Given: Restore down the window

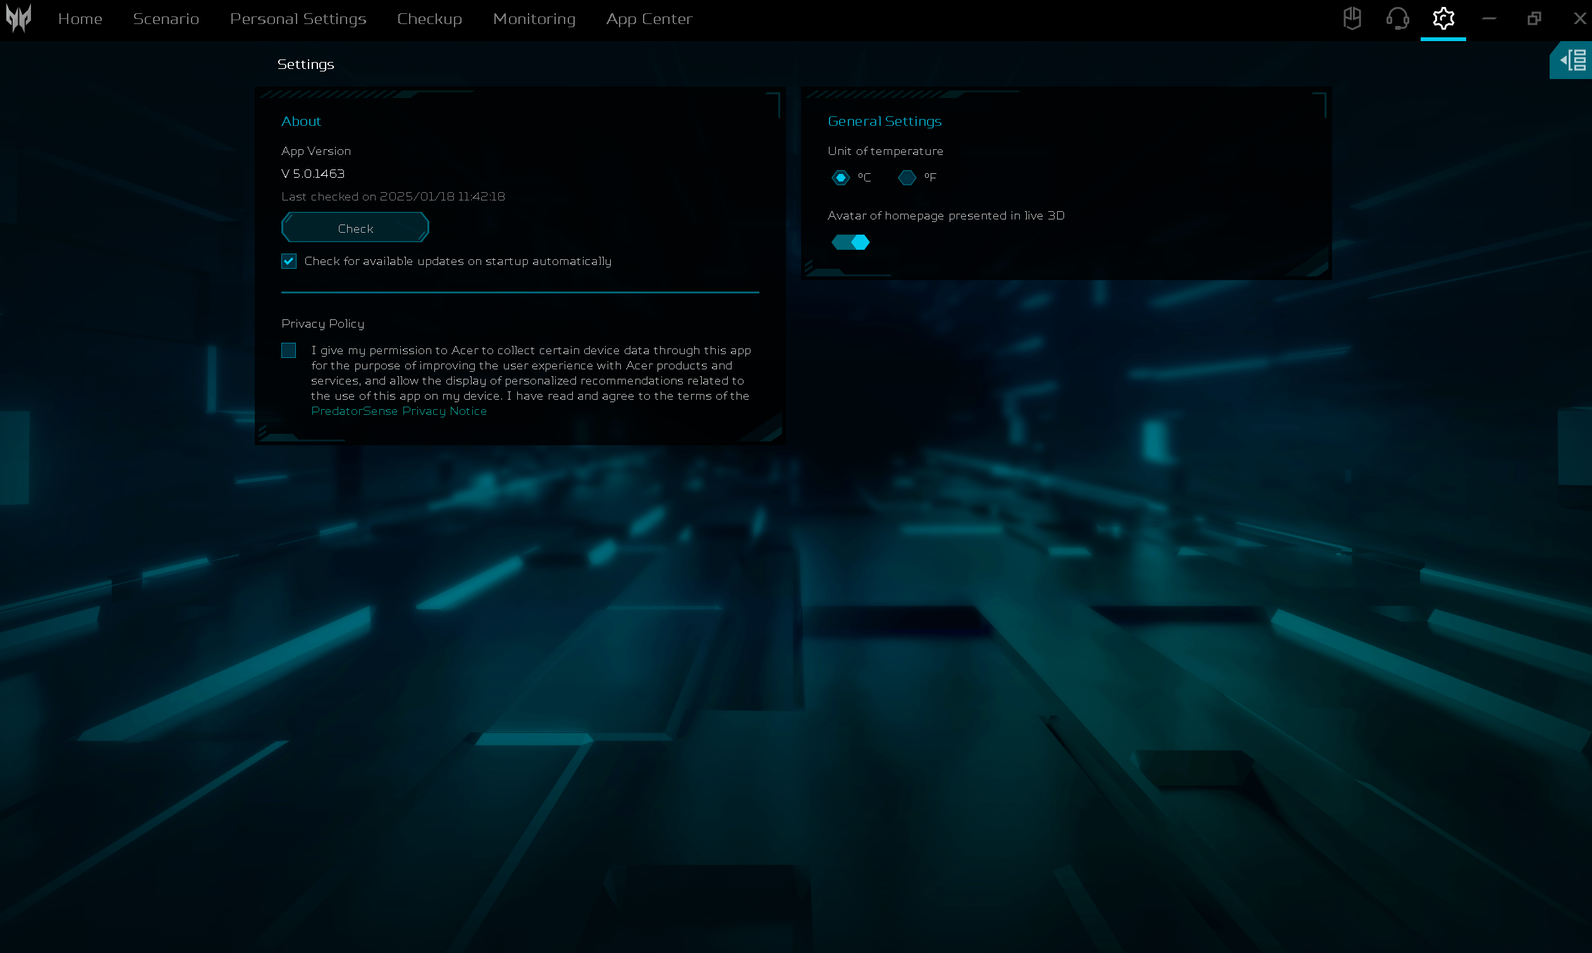Looking at the screenshot, I should pyautogui.click(x=1534, y=18).
